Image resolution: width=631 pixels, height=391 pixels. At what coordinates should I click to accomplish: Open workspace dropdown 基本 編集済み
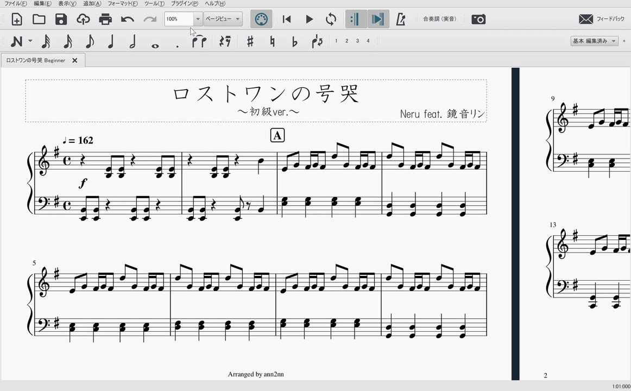point(595,41)
